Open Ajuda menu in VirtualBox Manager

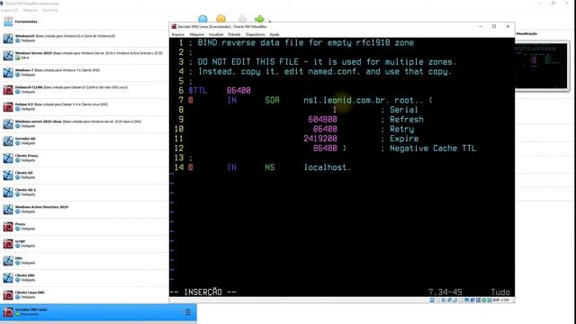point(49,10)
